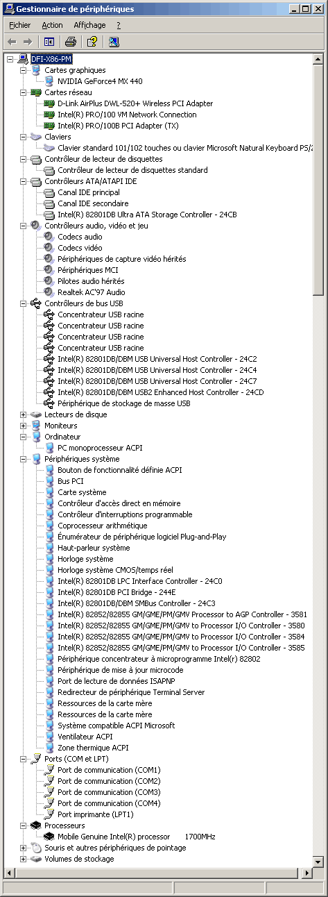
Task: Select Port imprimante (LPT1)
Action: click(x=96, y=814)
